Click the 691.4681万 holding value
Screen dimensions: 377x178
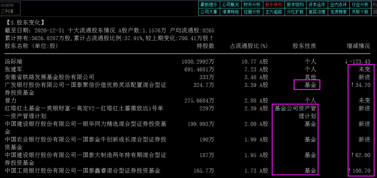pos(199,69)
